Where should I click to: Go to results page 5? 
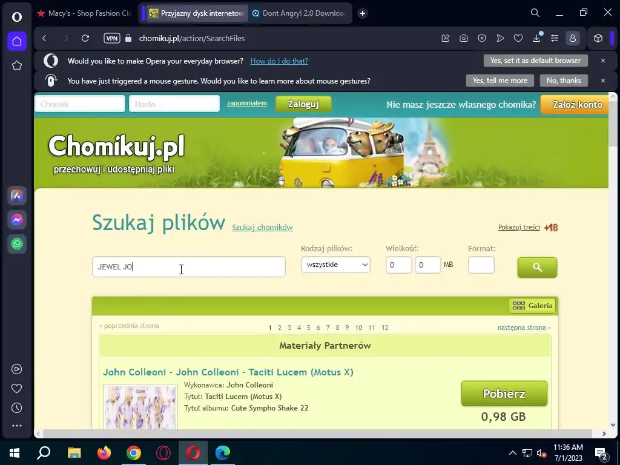pyautogui.click(x=308, y=328)
